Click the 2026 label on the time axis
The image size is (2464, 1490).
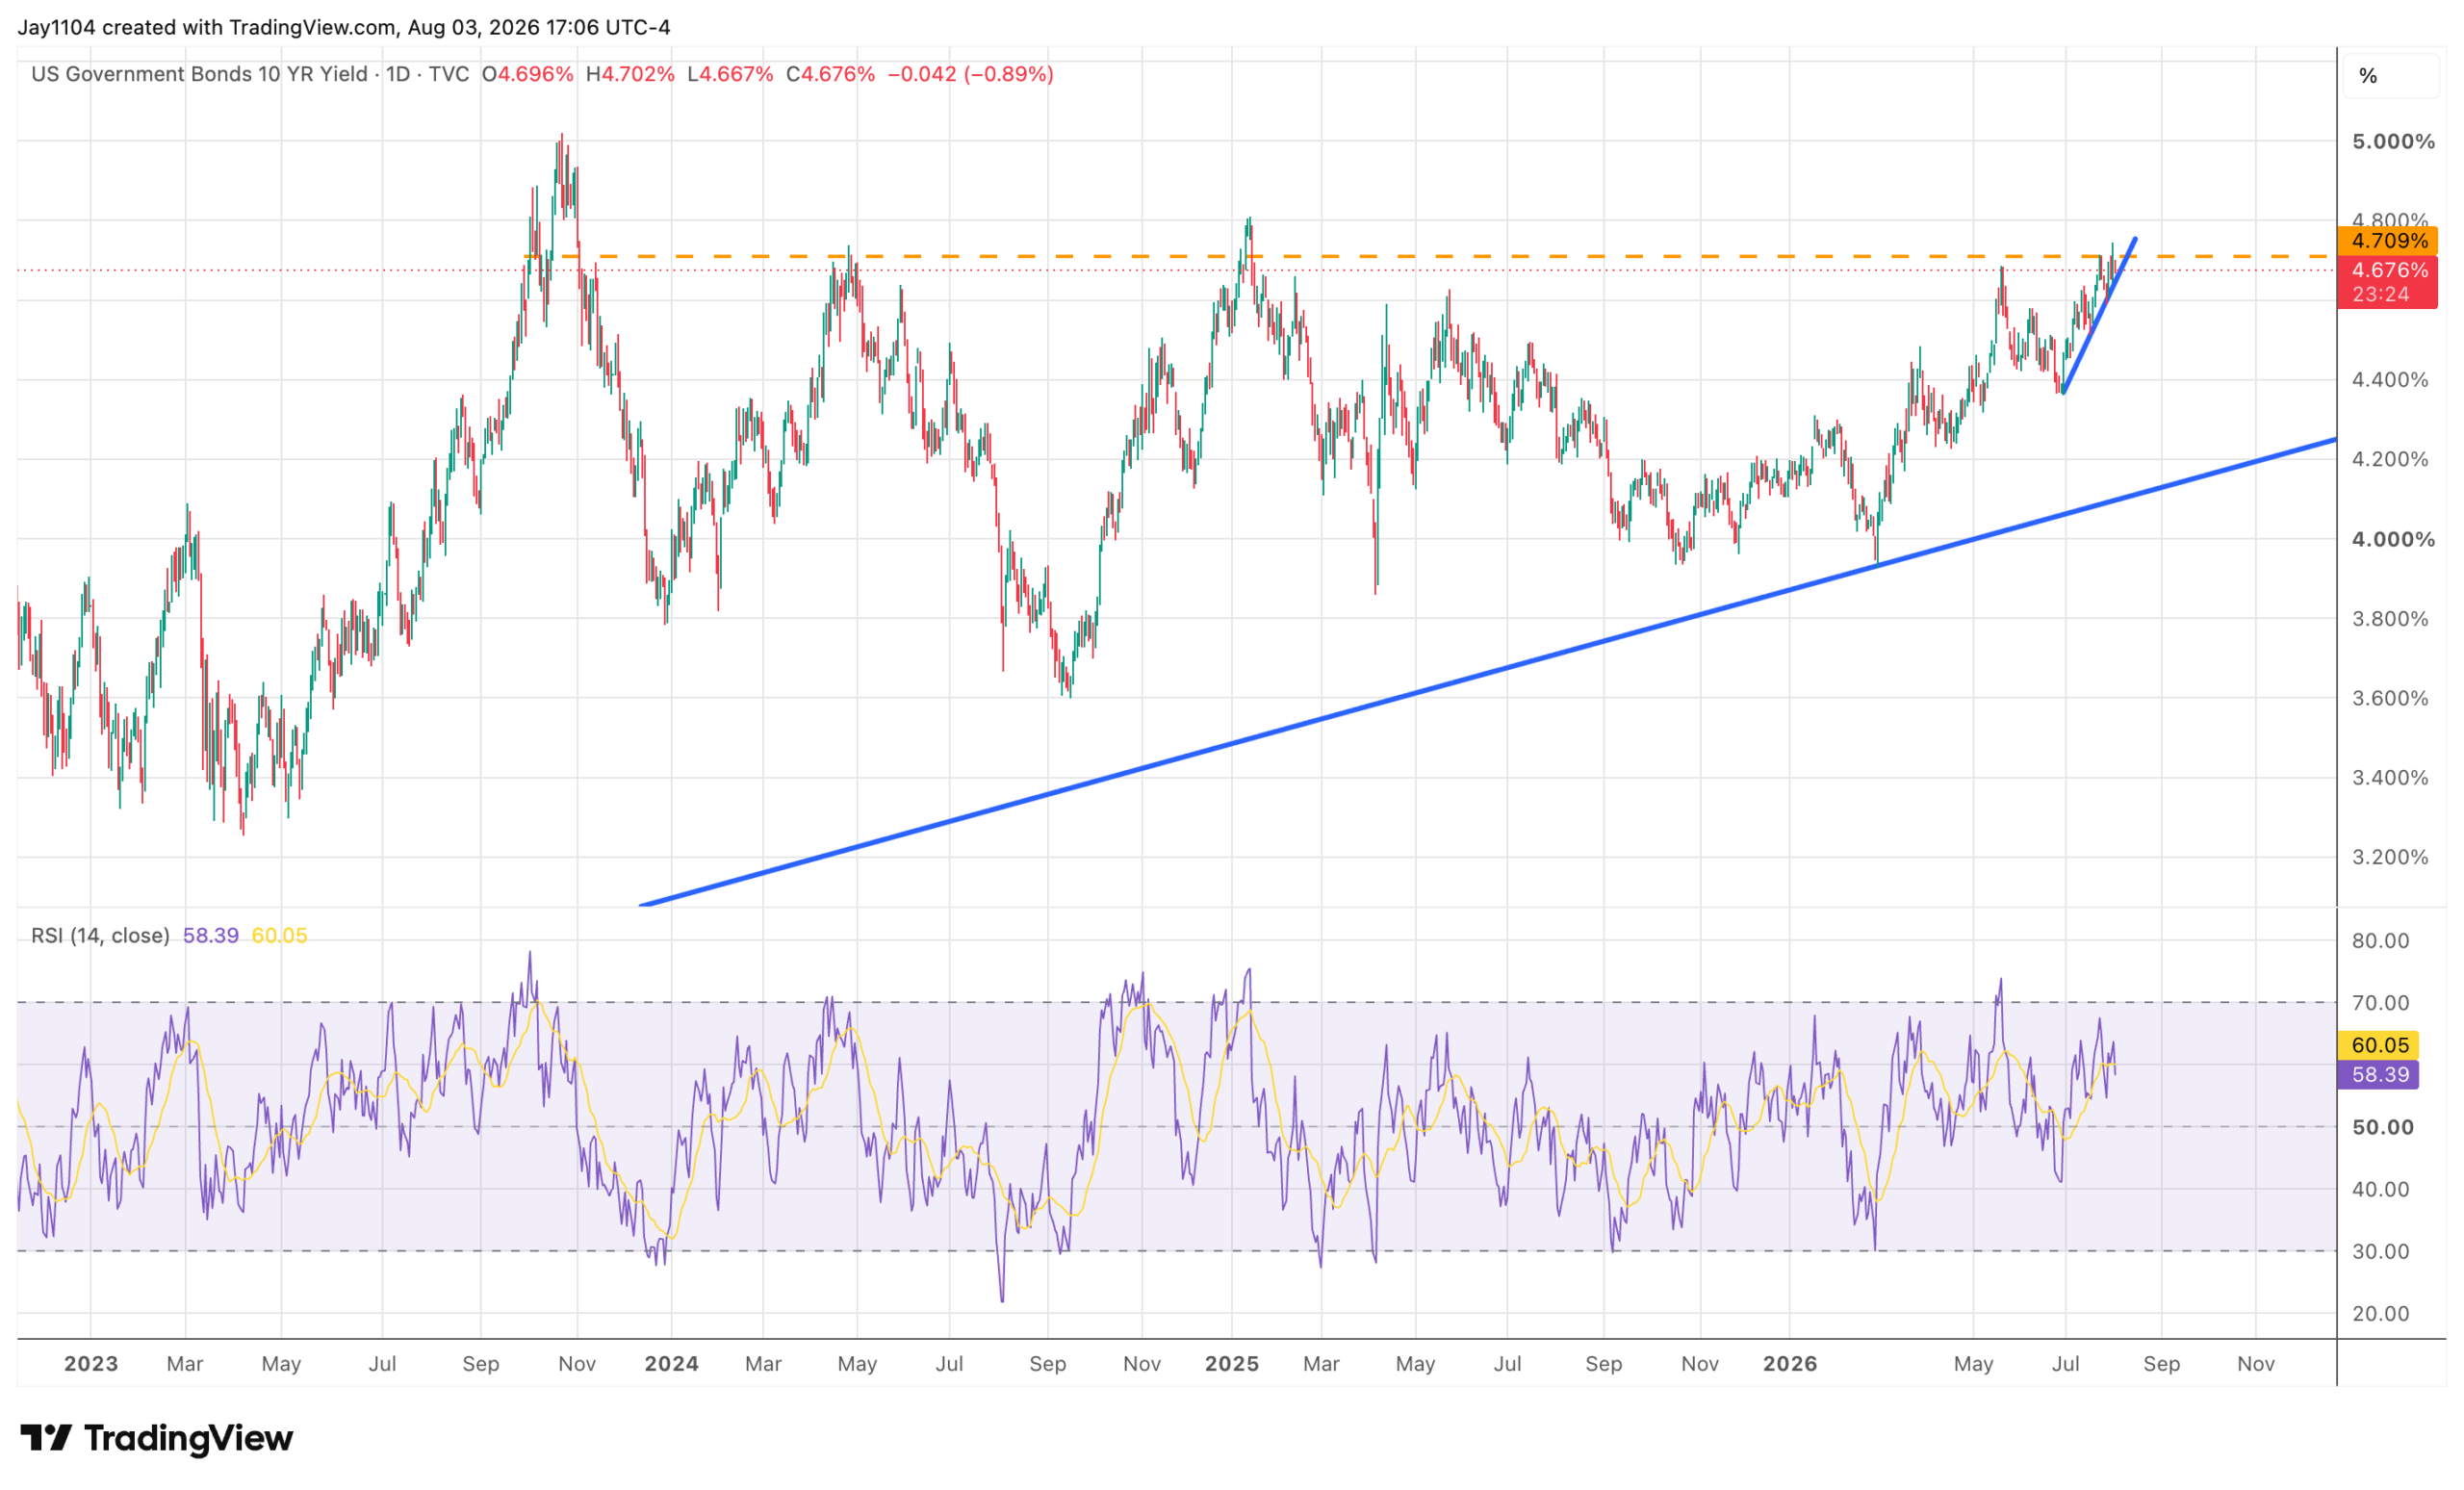point(1790,1364)
